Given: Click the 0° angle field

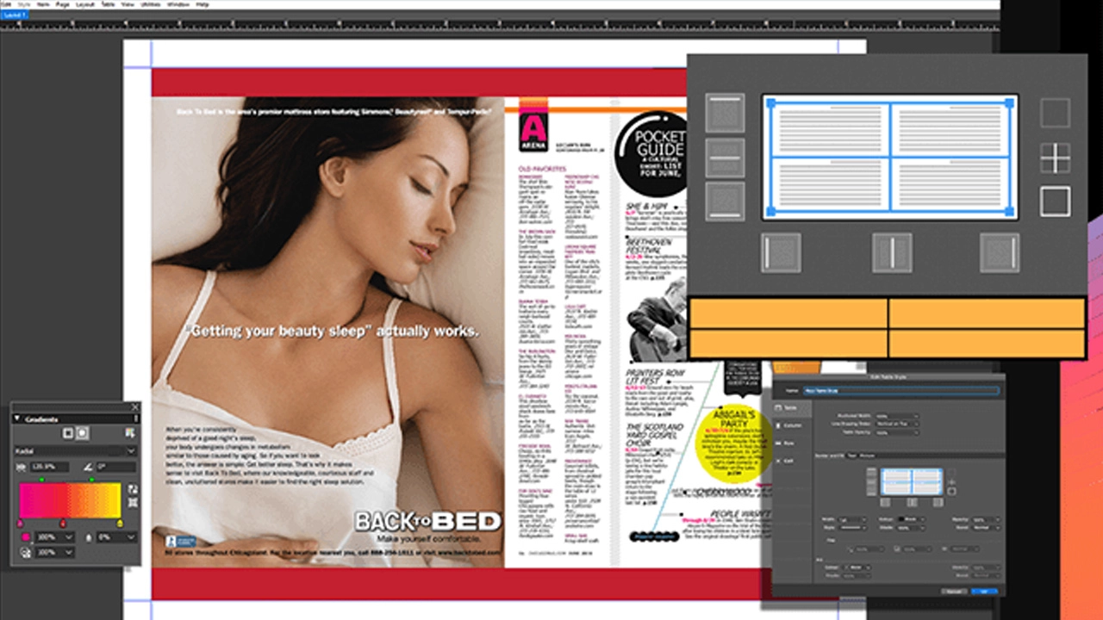Looking at the screenshot, I should click(x=116, y=467).
